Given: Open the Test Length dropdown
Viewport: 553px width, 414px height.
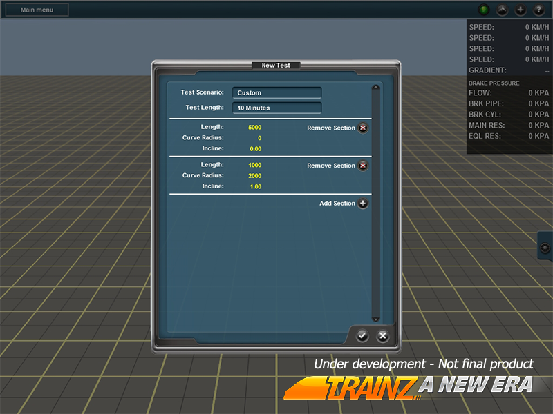Looking at the screenshot, I should pyautogui.click(x=276, y=108).
